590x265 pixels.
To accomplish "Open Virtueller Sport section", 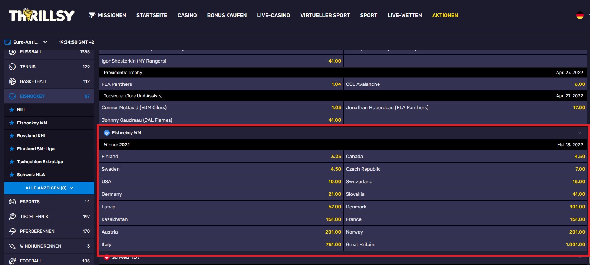I will (x=325, y=15).
